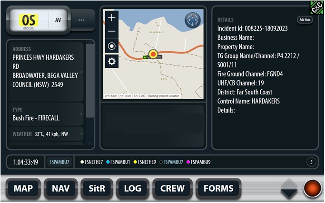Click the Add Note button
The image size is (325, 203).
pos(305,20)
